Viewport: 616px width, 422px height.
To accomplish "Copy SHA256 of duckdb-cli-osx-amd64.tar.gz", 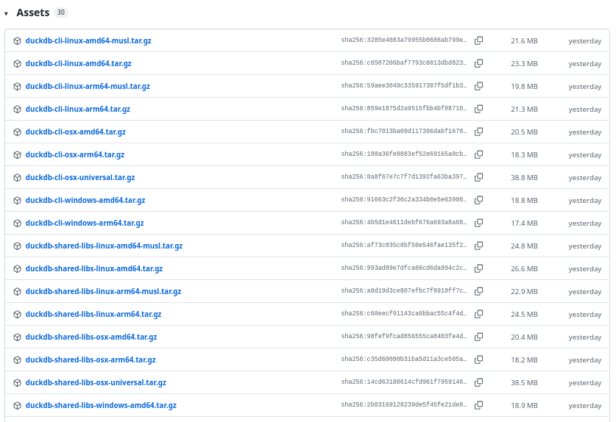I will (x=478, y=132).
